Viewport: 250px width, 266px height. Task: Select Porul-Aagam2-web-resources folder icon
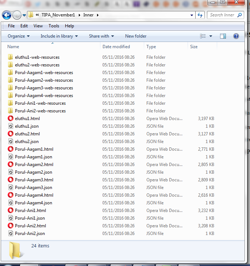[x=10, y=80]
